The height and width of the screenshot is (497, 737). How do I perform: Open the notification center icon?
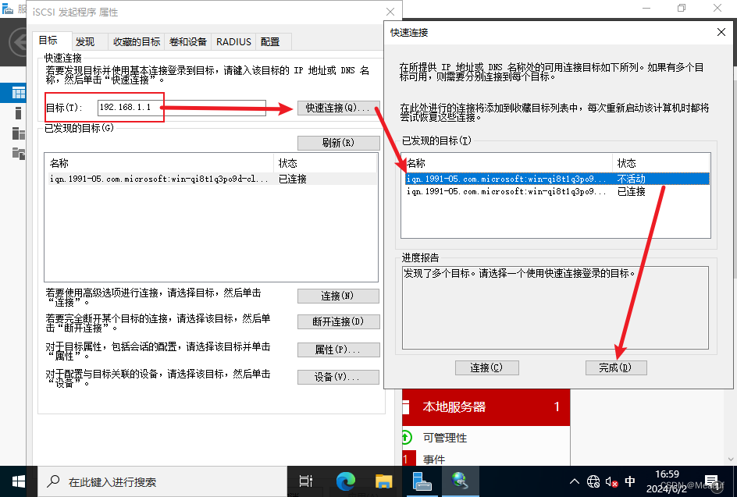tap(714, 481)
